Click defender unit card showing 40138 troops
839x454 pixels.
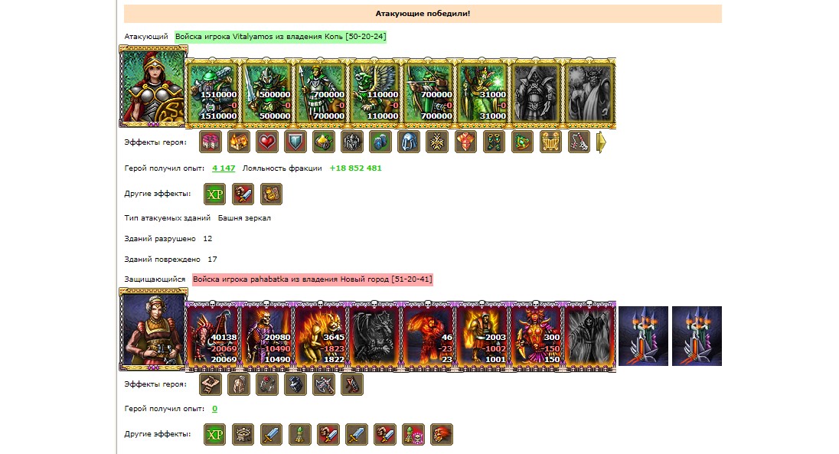[x=212, y=336]
